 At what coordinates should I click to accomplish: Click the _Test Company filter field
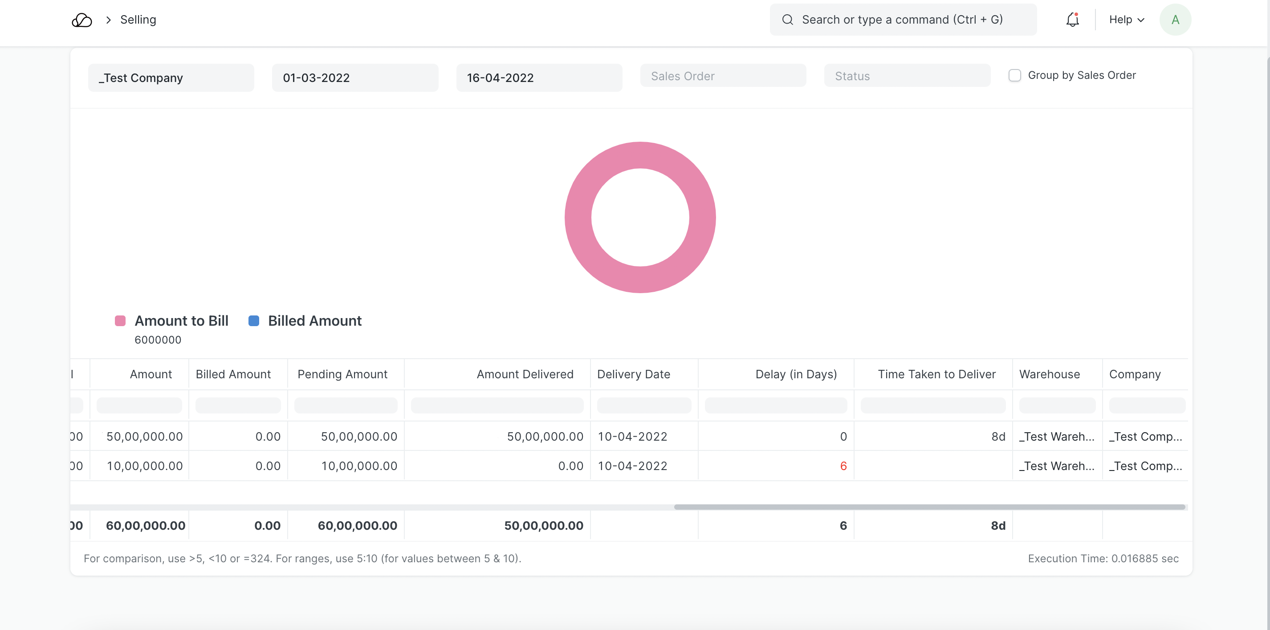171,78
